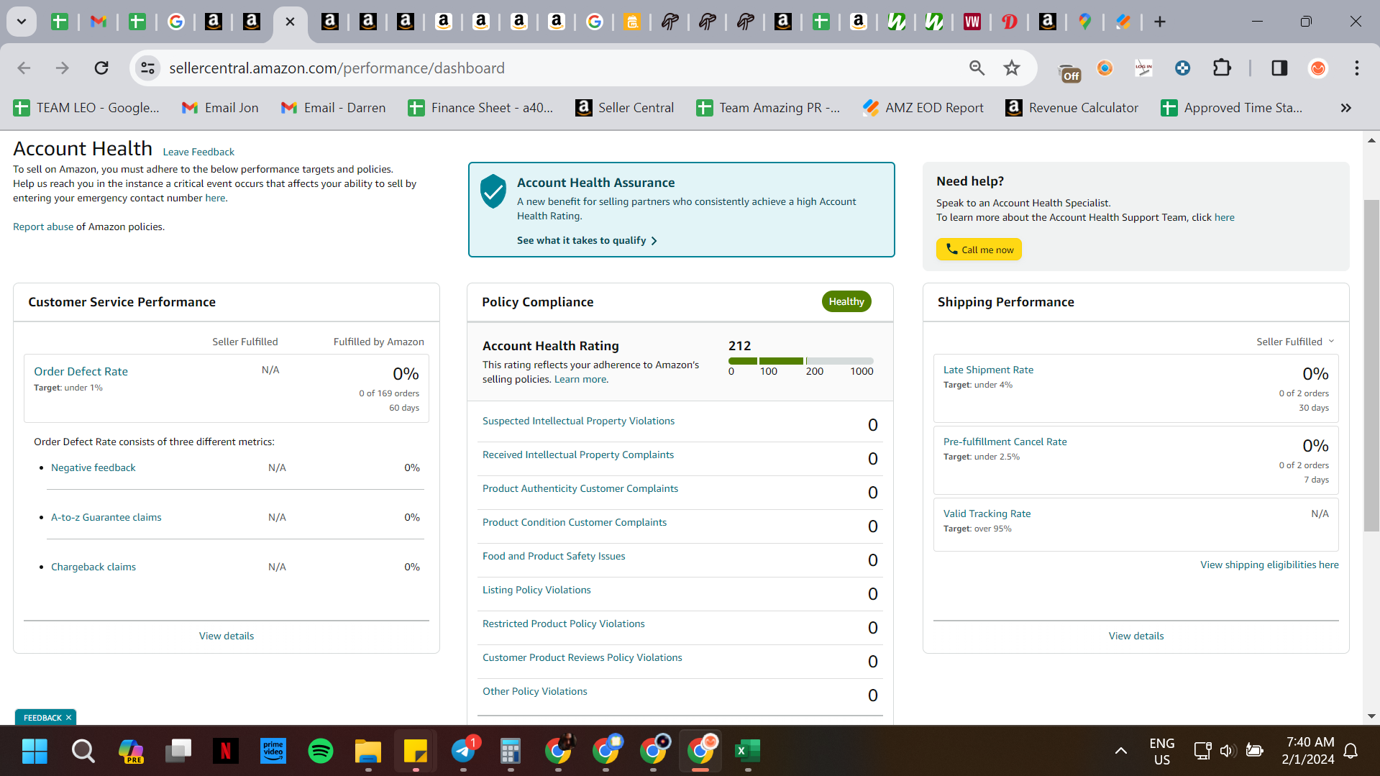Open the AMZ EOD Report bookmark
This screenshot has width=1380, height=776.
923,108
